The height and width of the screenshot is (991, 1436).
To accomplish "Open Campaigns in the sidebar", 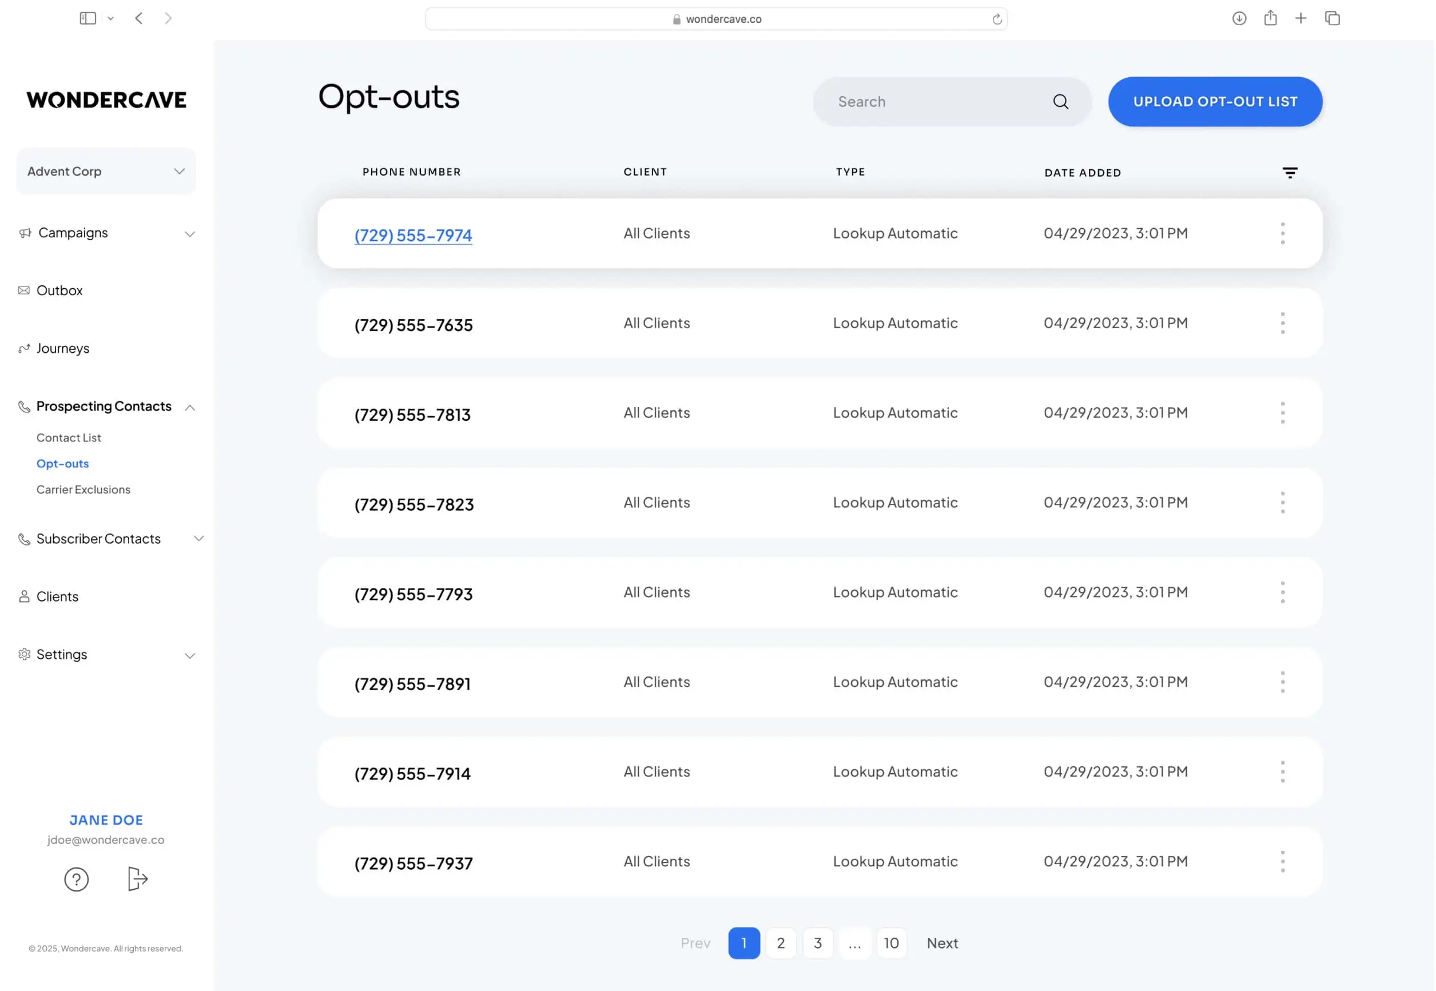I will click(x=73, y=233).
